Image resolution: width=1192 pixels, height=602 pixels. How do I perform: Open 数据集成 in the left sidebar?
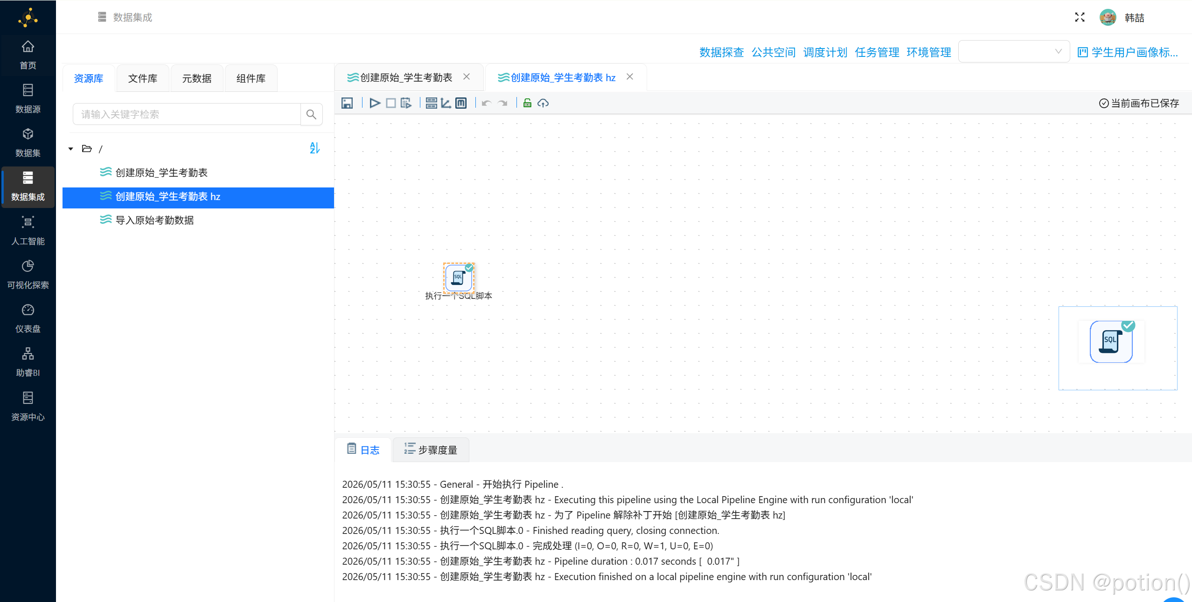pyautogui.click(x=28, y=187)
